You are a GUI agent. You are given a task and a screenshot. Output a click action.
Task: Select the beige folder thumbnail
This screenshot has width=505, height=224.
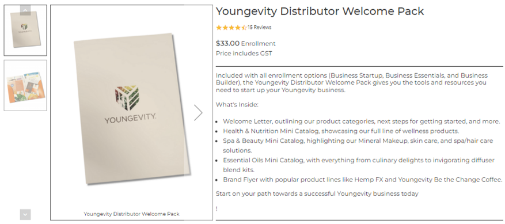coord(25,30)
